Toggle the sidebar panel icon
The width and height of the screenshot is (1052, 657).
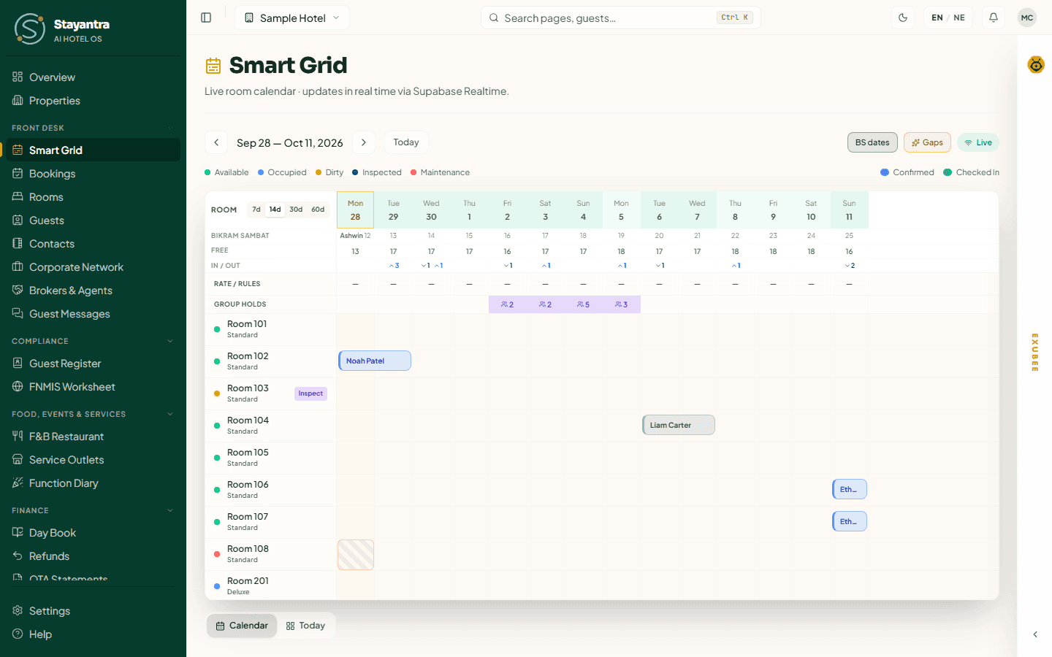tap(206, 18)
